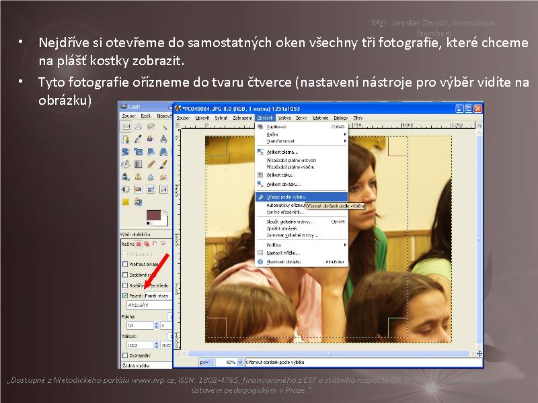Viewport: 538px width, 403px height.
Task: Open the Filtry menu
Action: pyautogui.click(x=358, y=118)
